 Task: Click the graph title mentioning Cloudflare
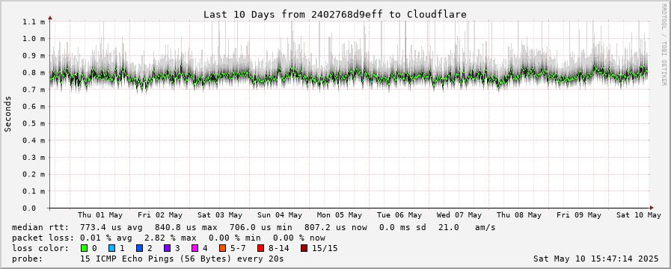point(335,14)
